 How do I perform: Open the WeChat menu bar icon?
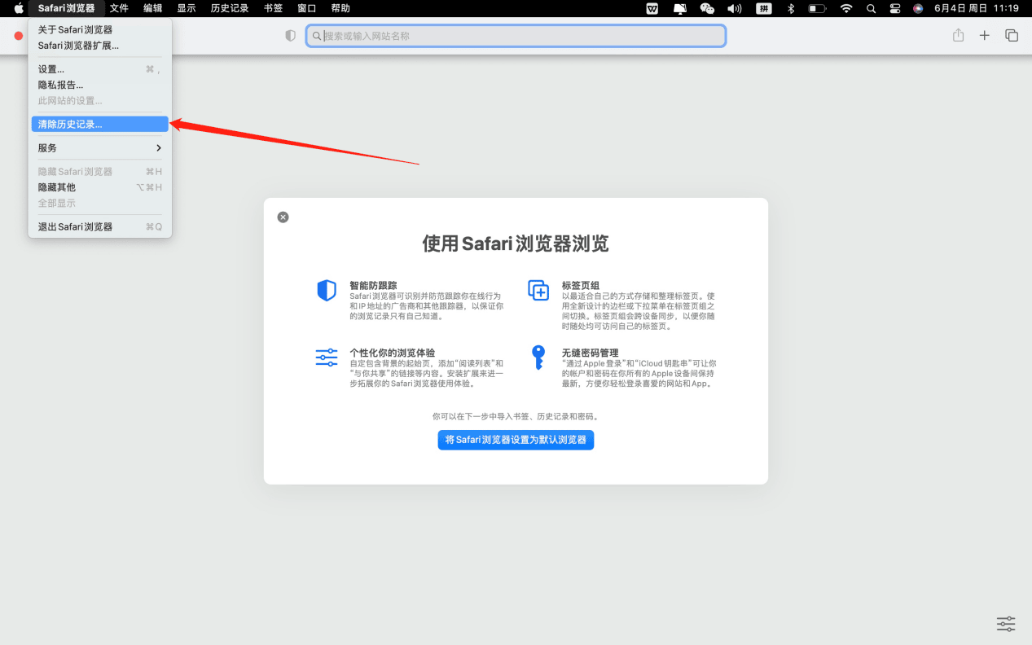(707, 8)
